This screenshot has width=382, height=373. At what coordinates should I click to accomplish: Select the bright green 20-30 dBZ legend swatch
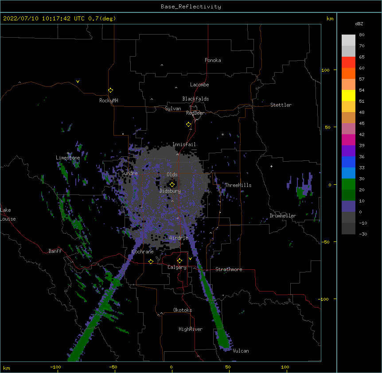348,184
